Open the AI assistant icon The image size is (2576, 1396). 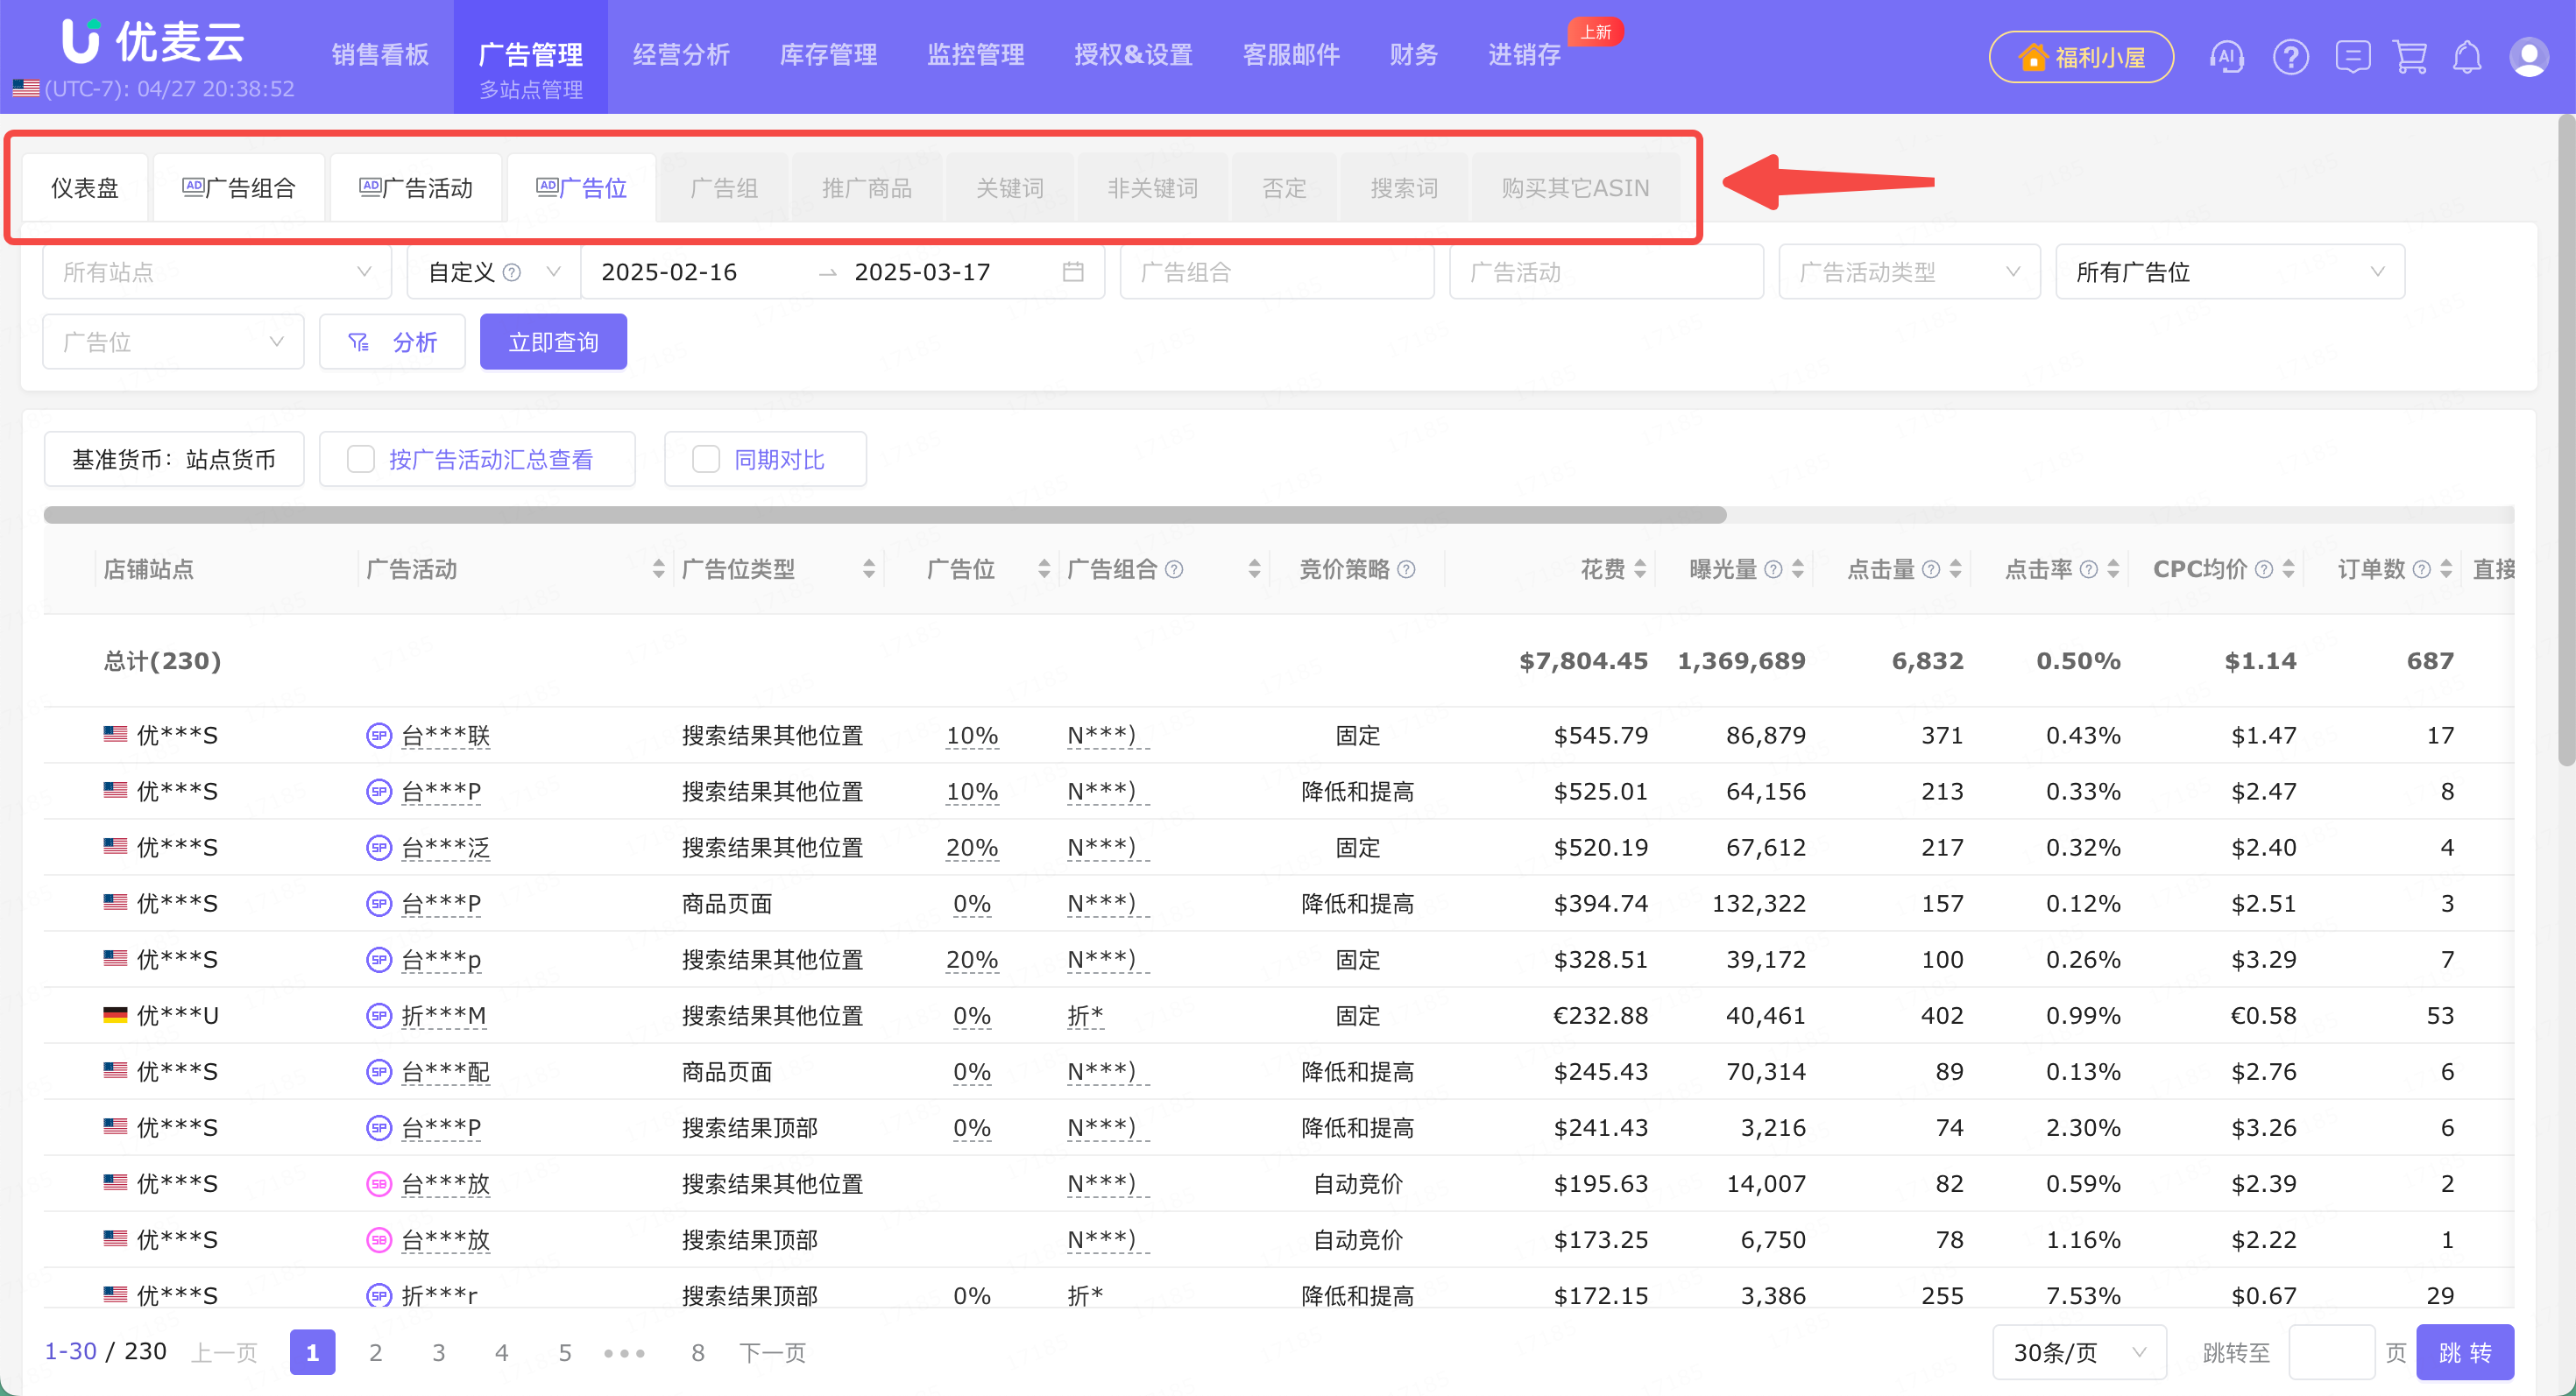(x=2226, y=57)
